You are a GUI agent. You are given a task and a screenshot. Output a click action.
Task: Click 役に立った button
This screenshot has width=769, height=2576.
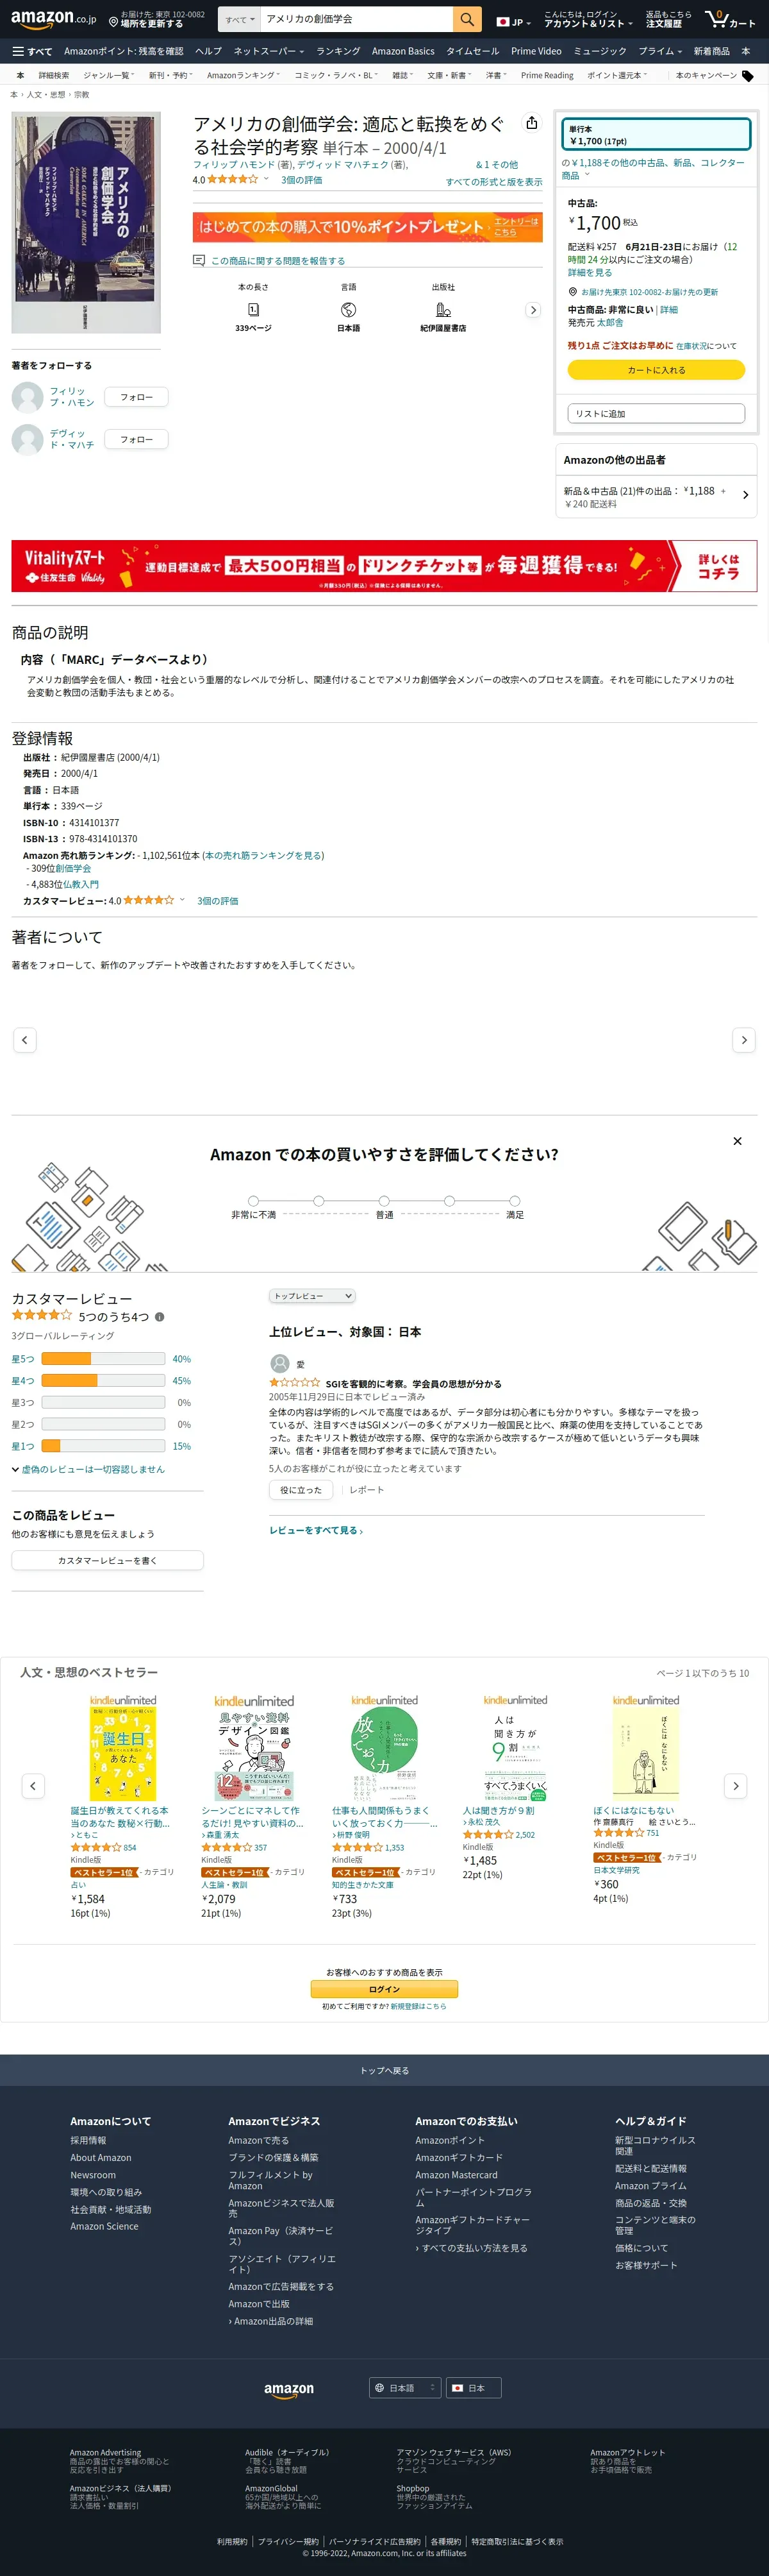pyautogui.click(x=301, y=1490)
